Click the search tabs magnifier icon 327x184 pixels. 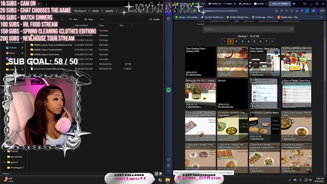pyautogui.click(x=305, y=4)
